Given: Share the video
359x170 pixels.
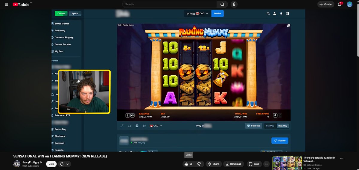Looking at the screenshot, I should pos(213,164).
